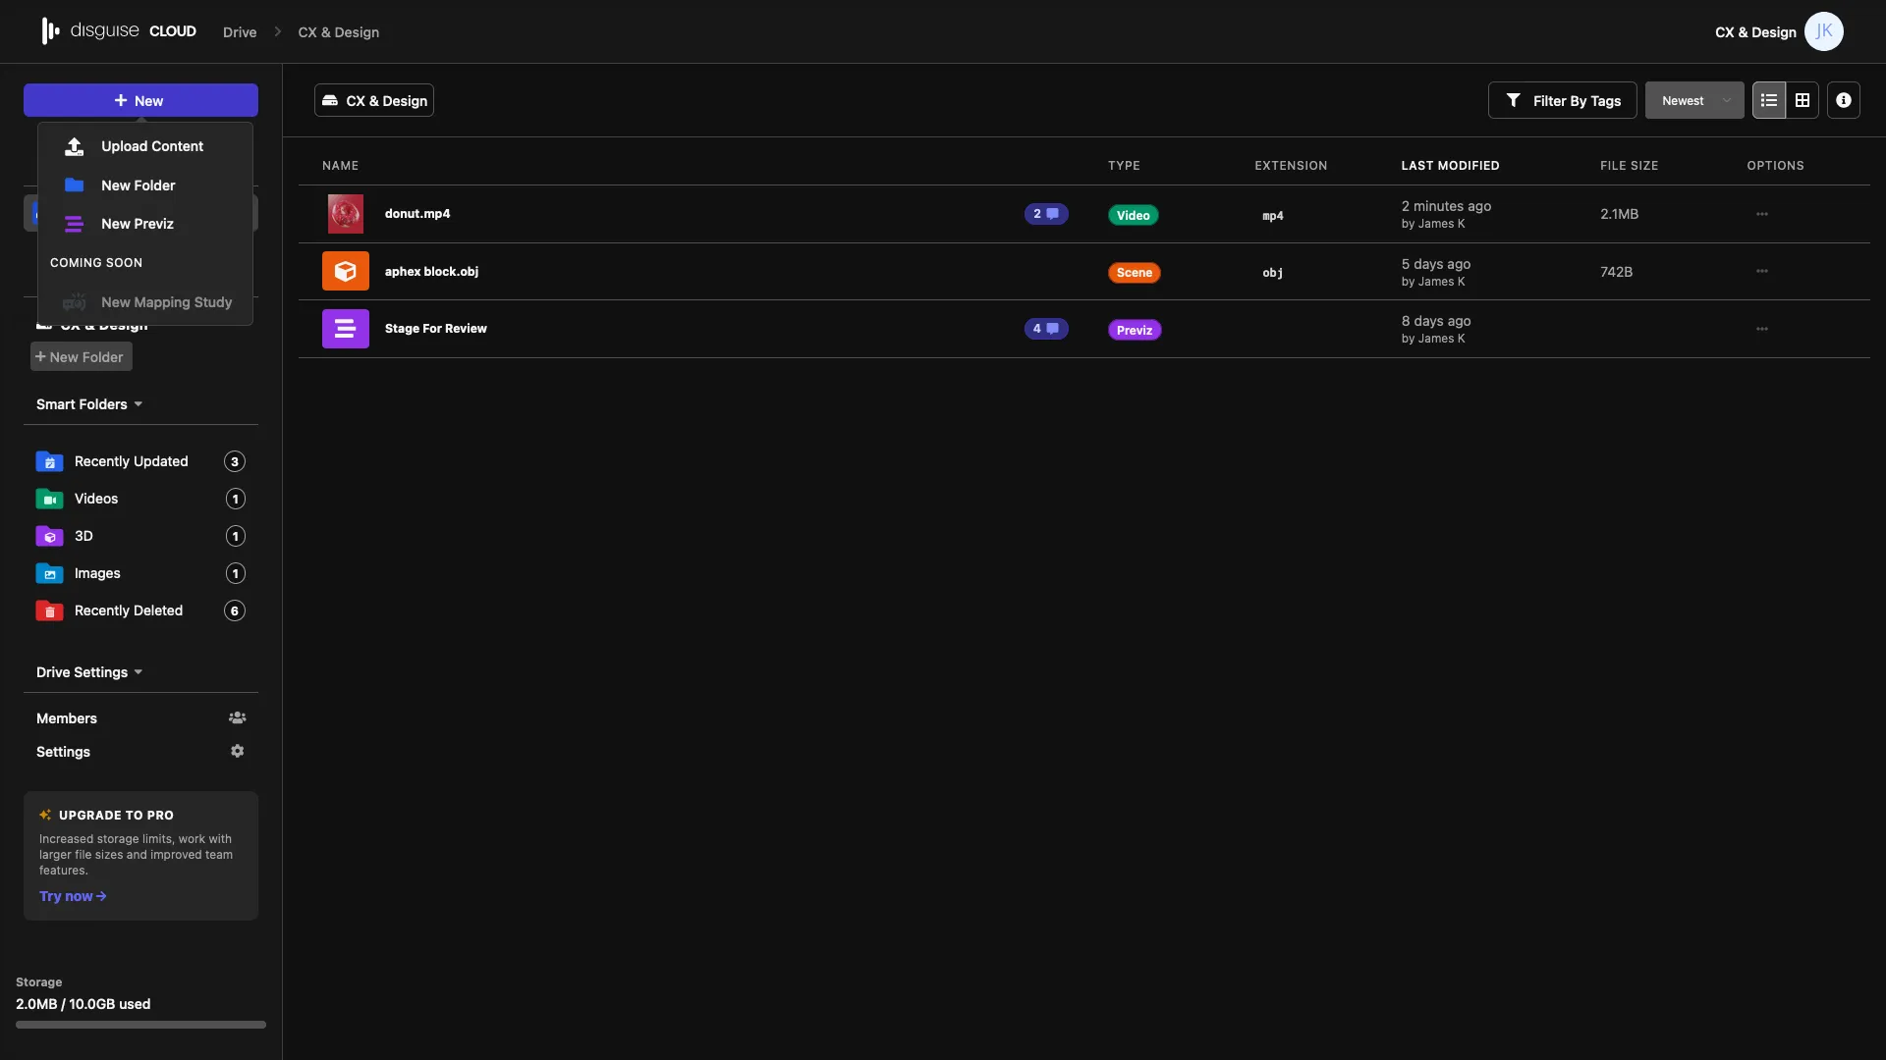
Task: Switch to list view layout
Action: (x=1768, y=99)
